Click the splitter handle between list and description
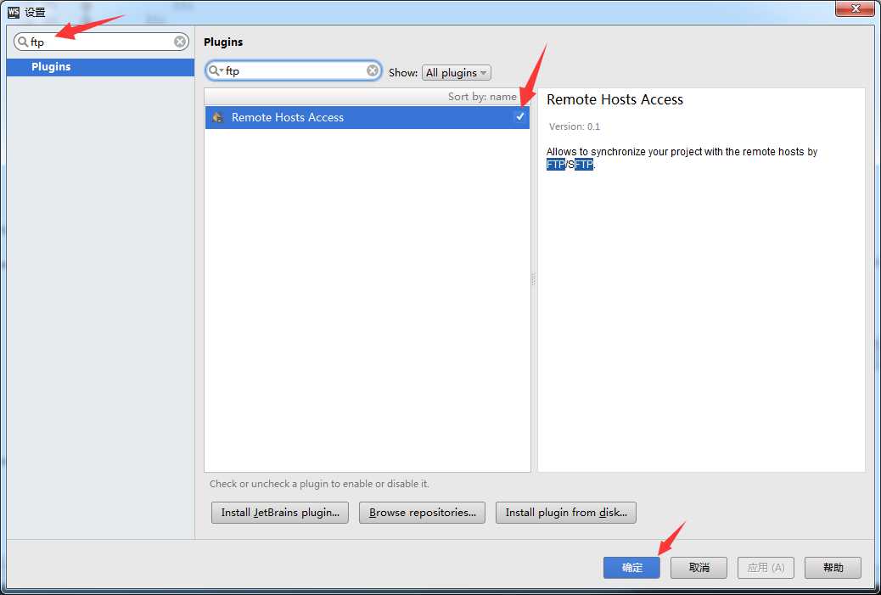Screen dimensions: 881x595 [534, 279]
